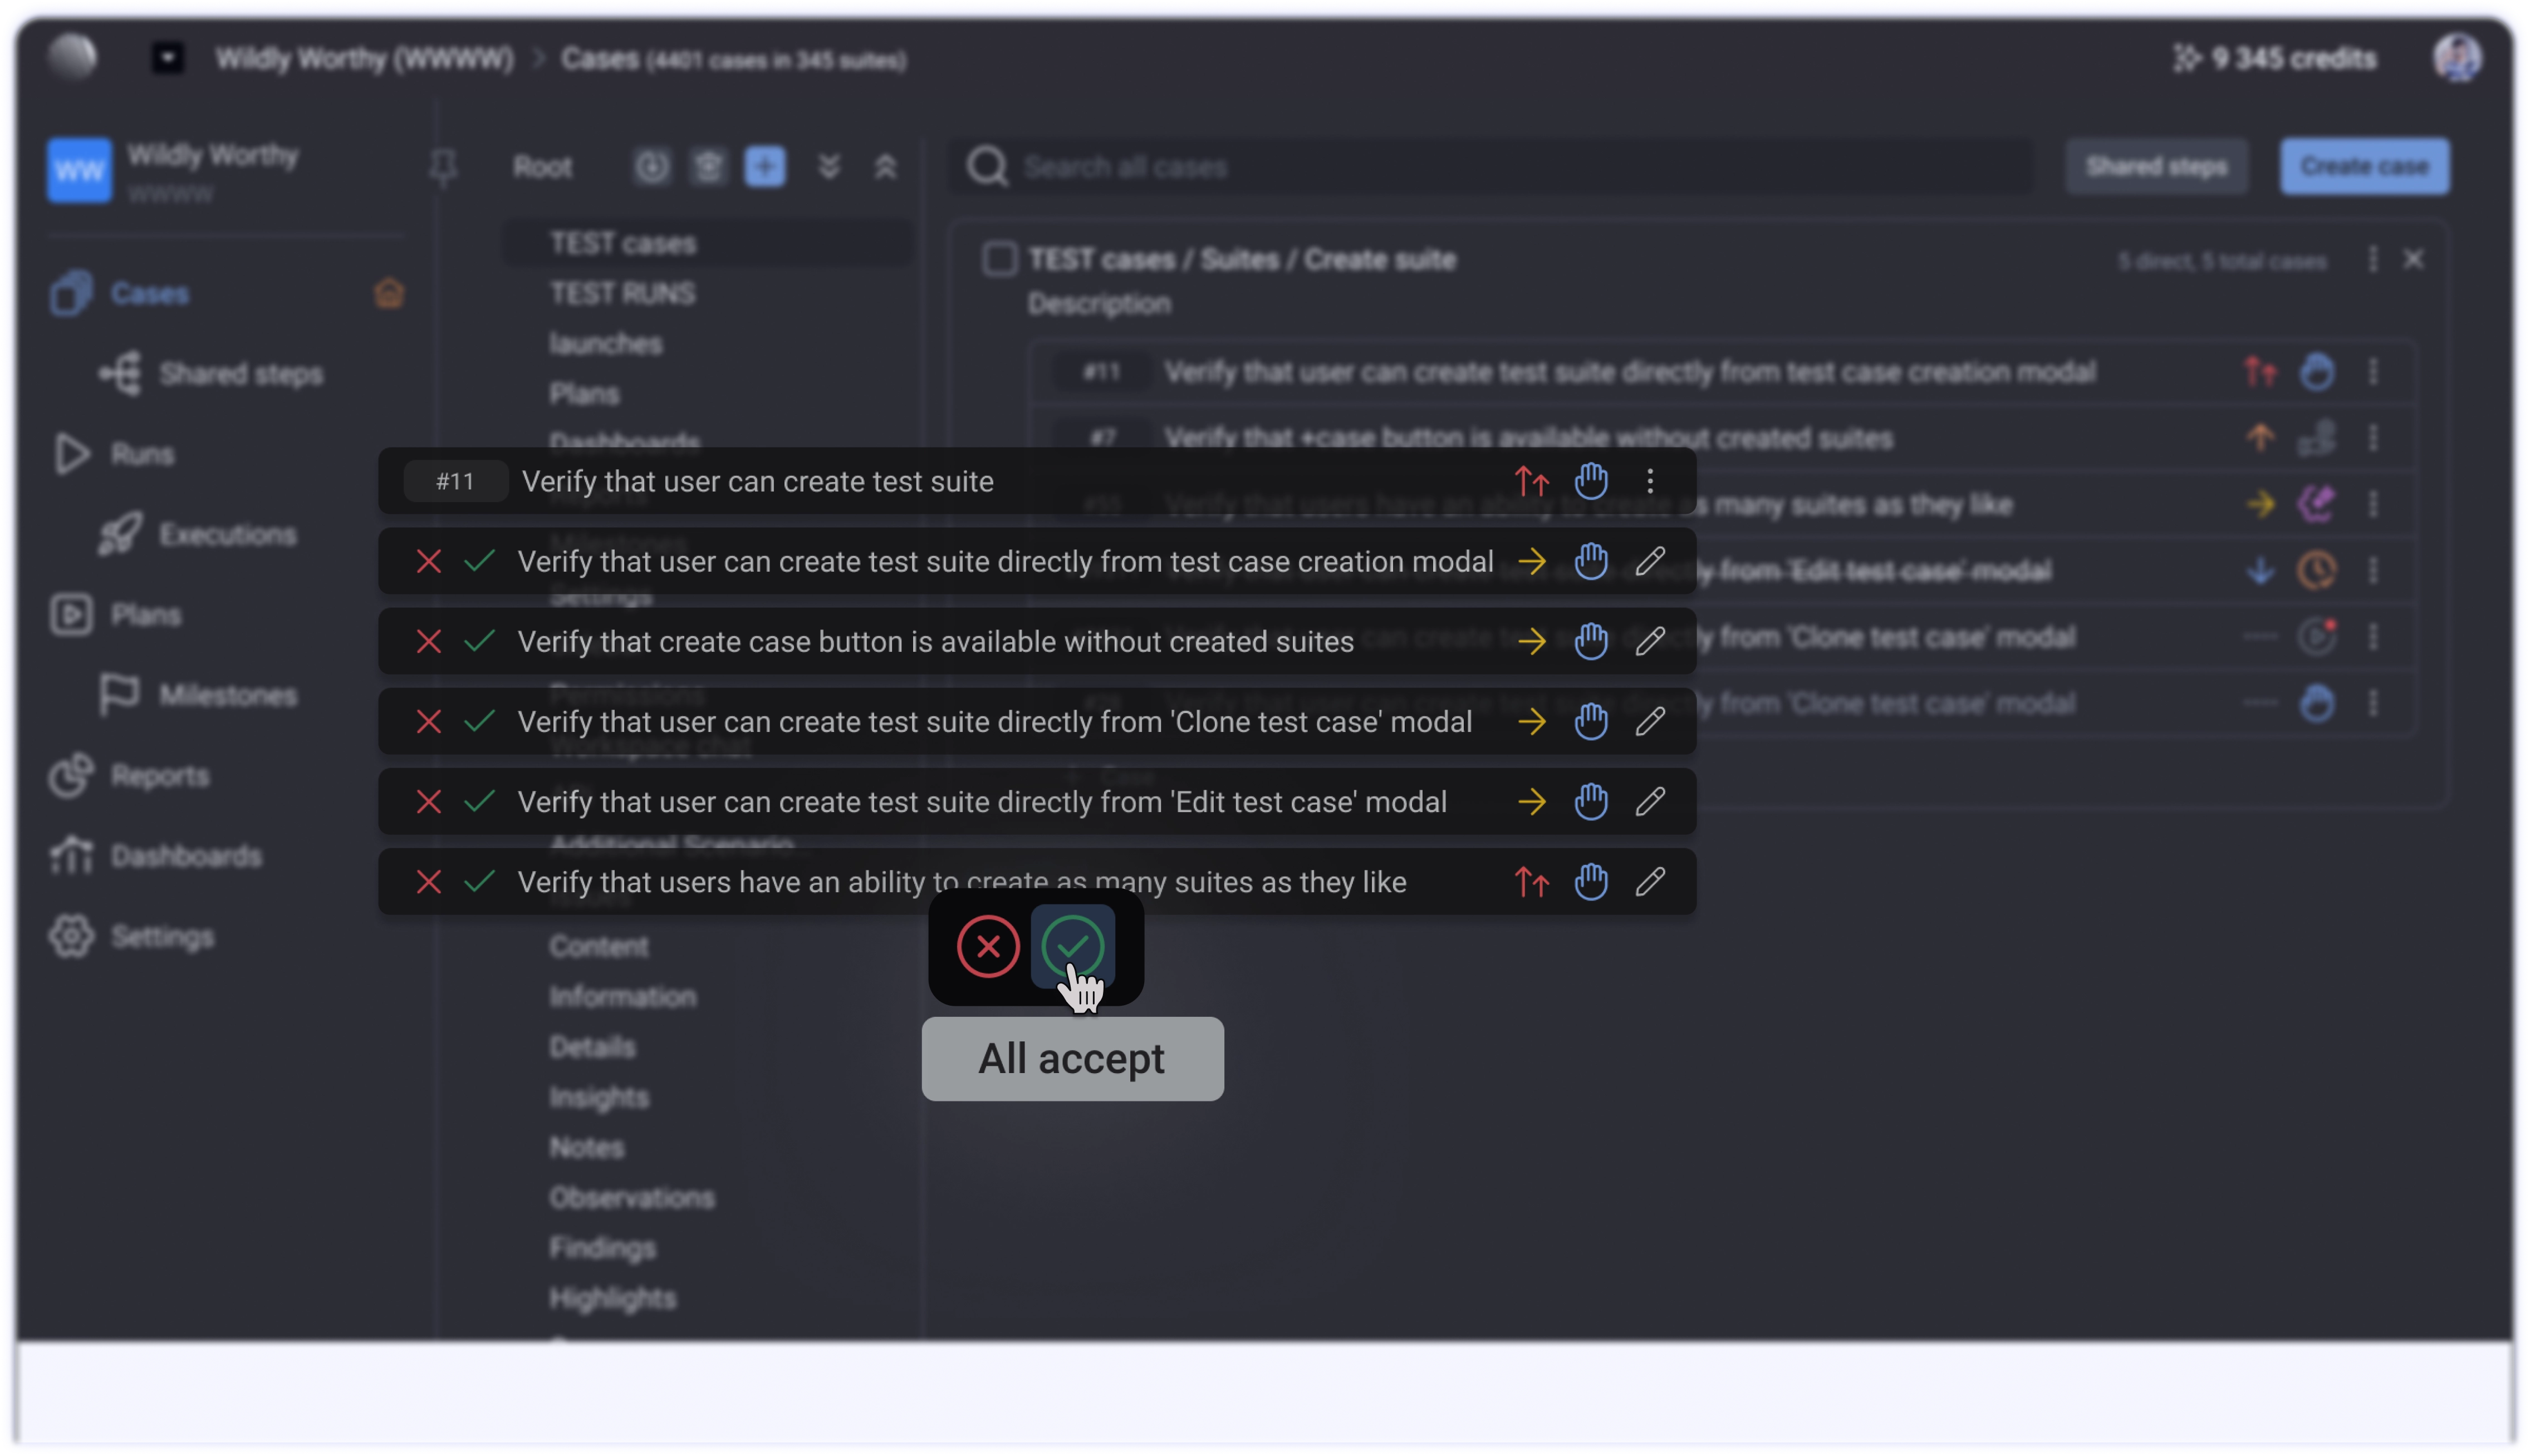Click pencil on 'create case button is available' row

(x=1650, y=642)
